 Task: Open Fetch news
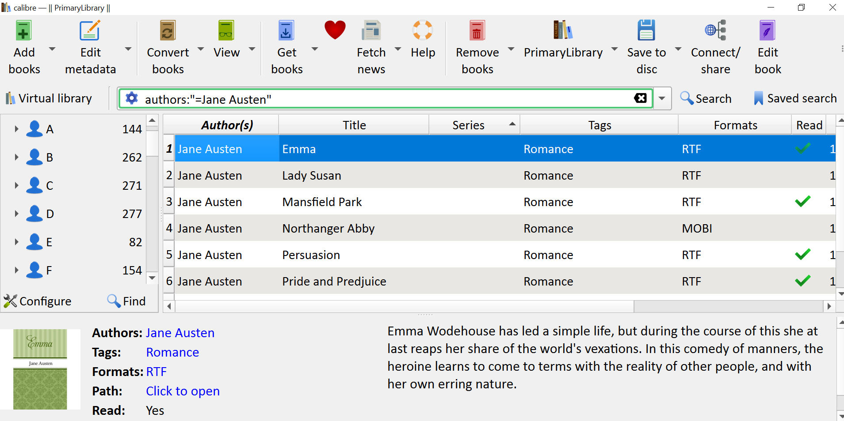[x=371, y=31]
